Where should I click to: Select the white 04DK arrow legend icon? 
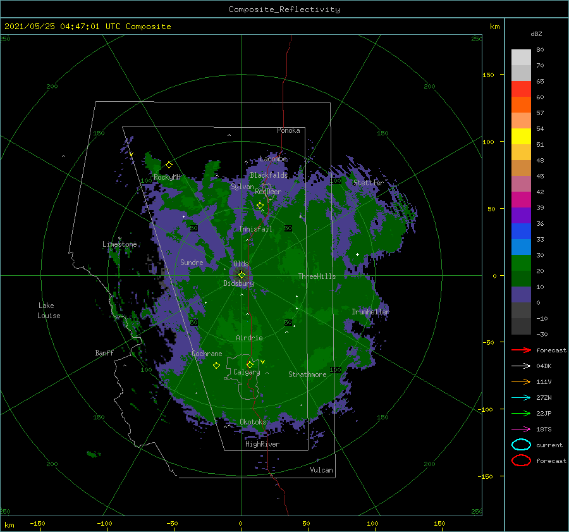[x=521, y=366]
